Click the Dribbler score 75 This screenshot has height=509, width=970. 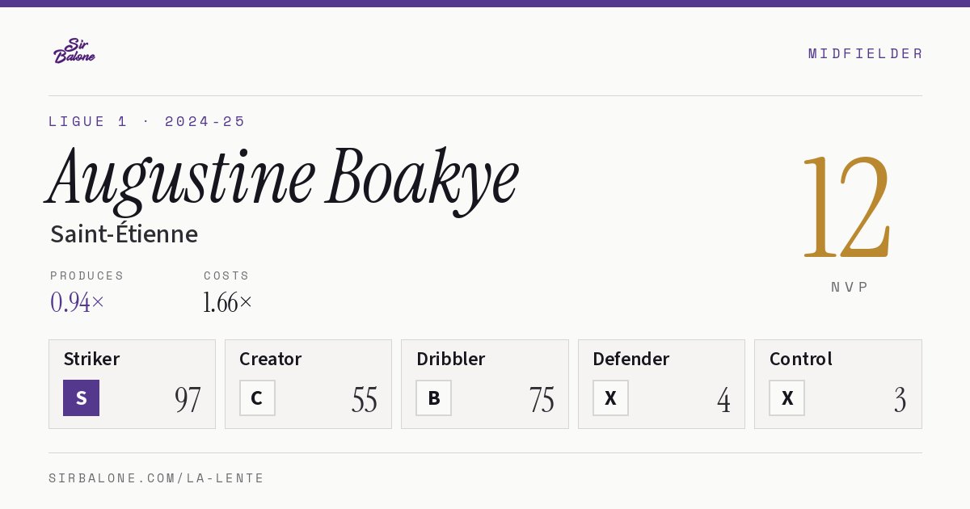pos(542,400)
